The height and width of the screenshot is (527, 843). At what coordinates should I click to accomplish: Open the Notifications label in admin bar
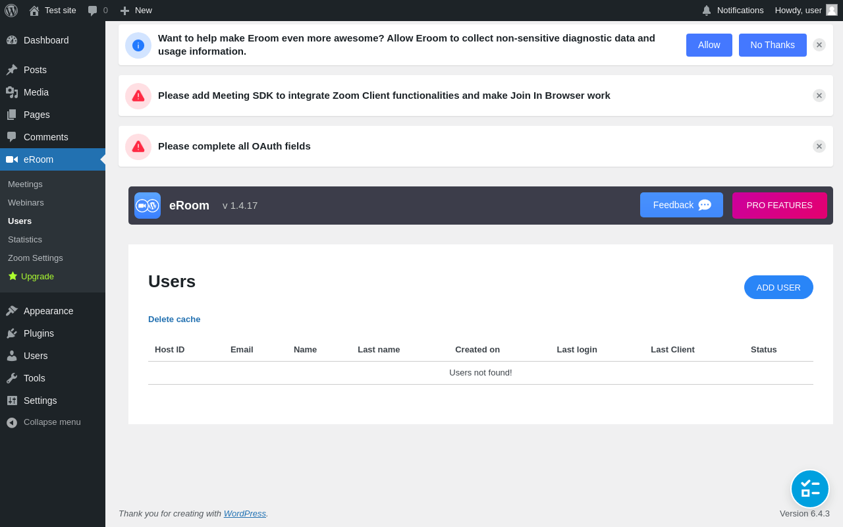[740, 11]
